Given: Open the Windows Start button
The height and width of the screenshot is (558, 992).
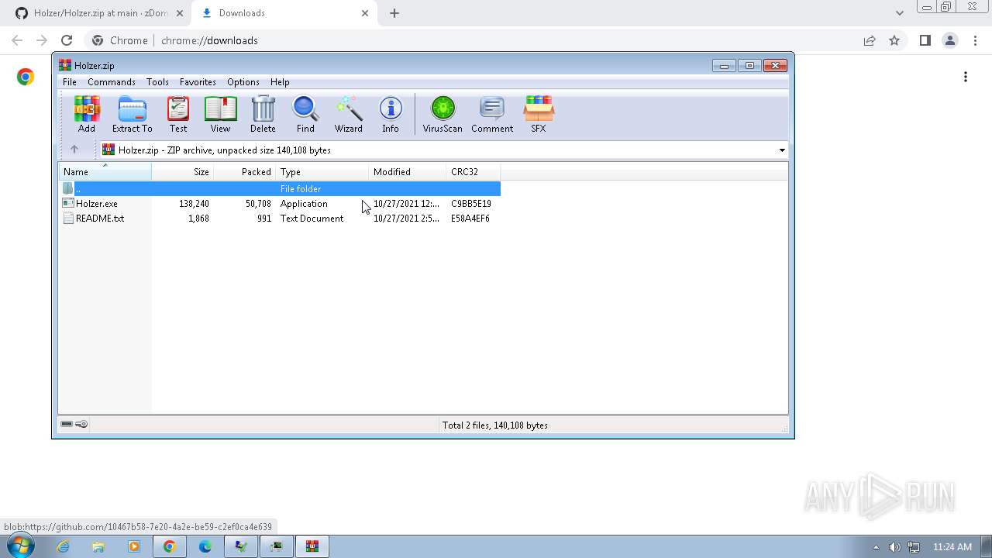Looking at the screenshot, I should pyautogui.click(x=19, y=546).
